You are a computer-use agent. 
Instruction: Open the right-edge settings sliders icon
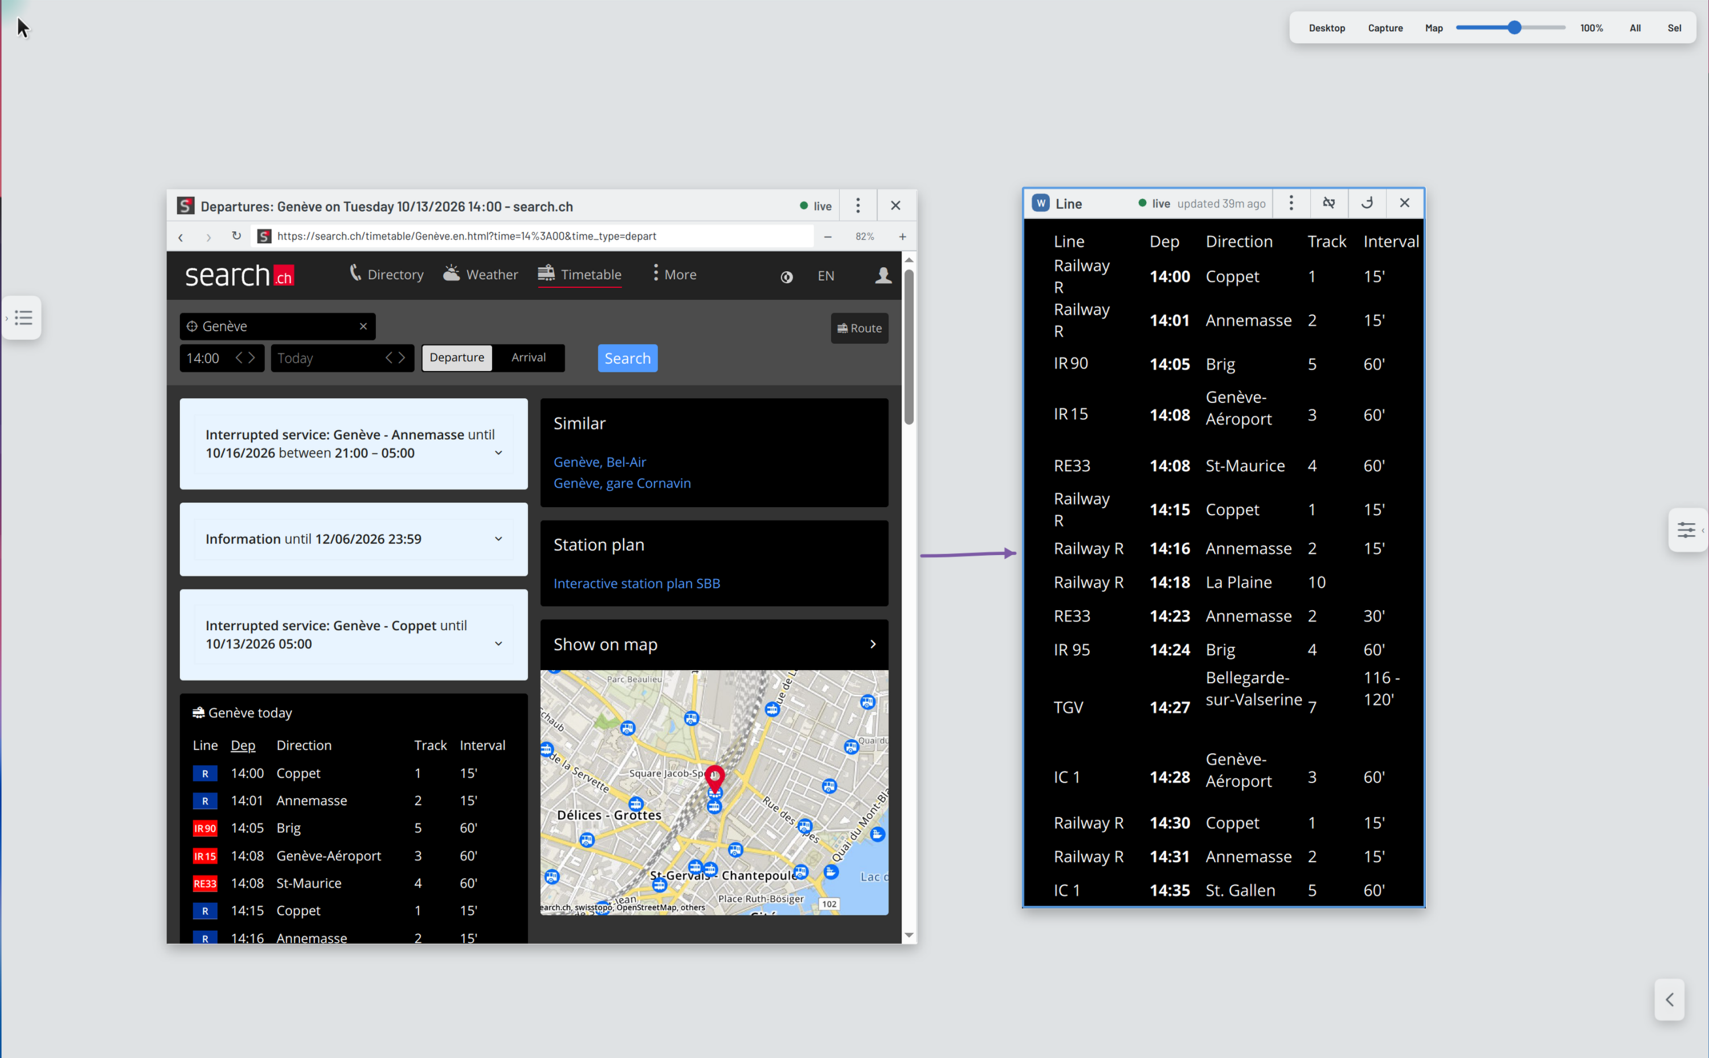[1687, 530]
